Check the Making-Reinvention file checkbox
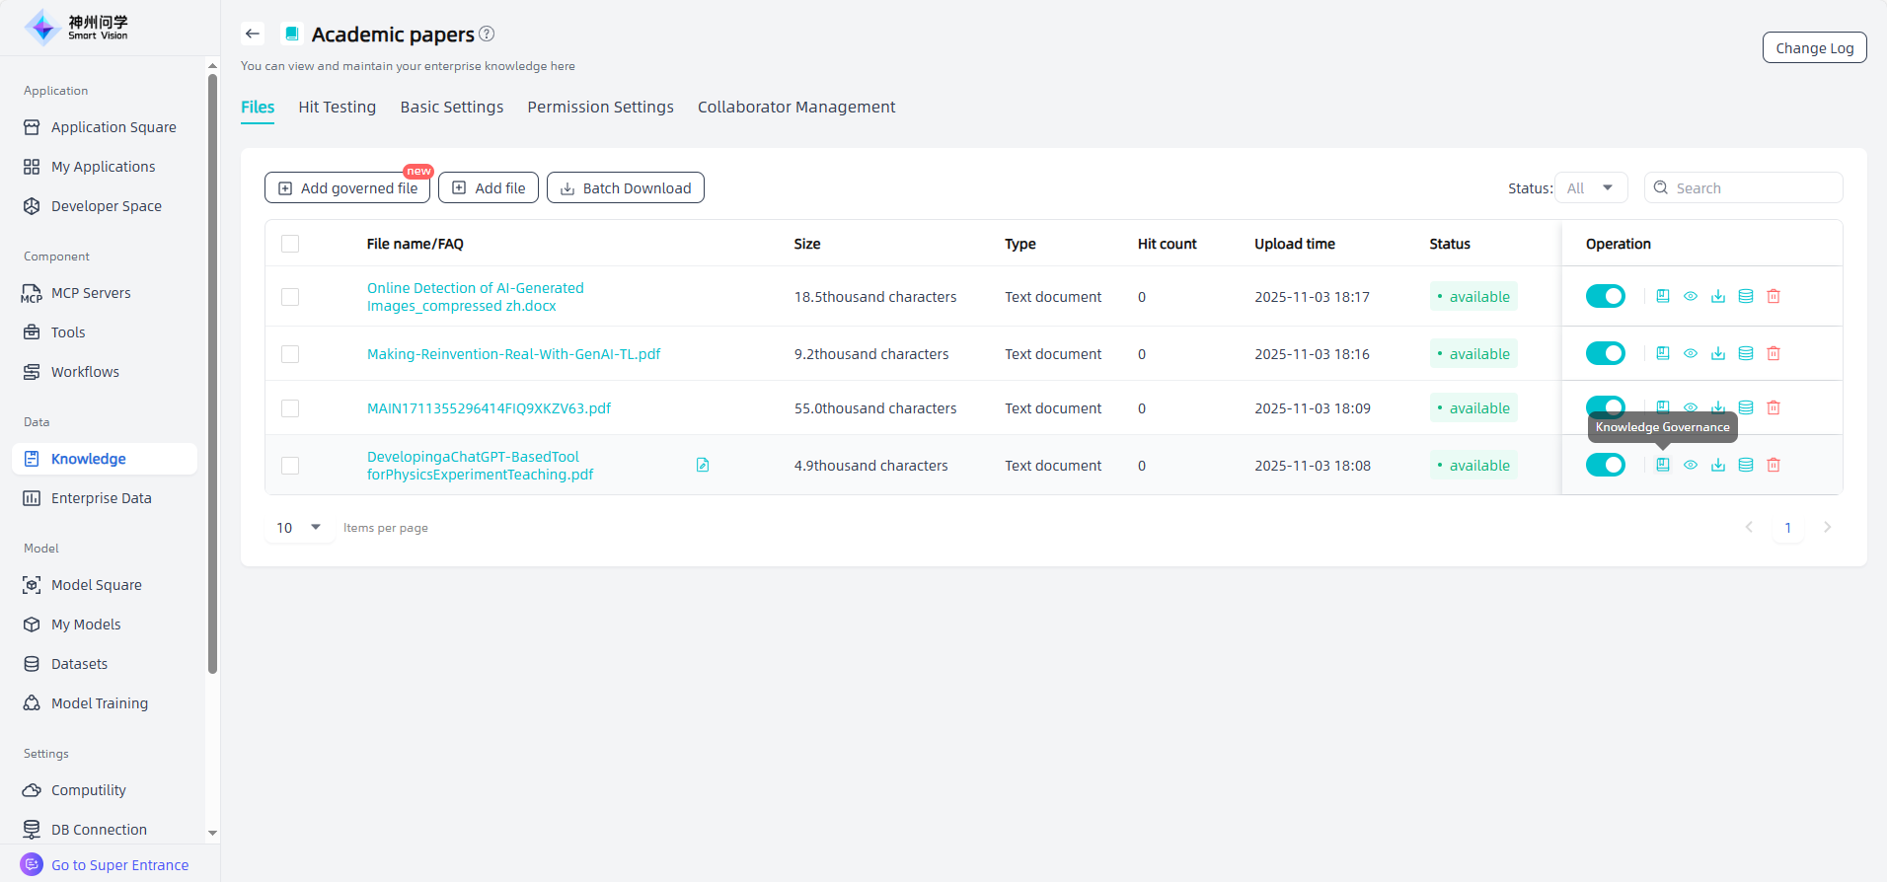The height and width of the screenshot is (882, 1887). click(290, 354)
